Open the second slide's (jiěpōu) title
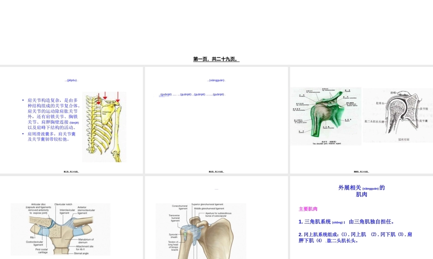433x259 pixels. [x=71, y=80]
